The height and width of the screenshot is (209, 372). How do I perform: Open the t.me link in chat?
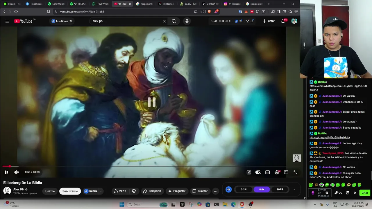click(x=330, y=137)
